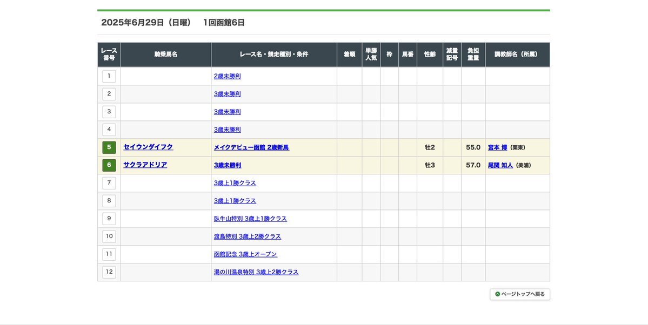
Task: Click the 減量記号 column header
Action: pos(452,55)
